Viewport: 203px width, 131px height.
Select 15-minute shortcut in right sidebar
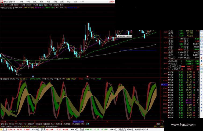pyautogui.click(x=201, y=82)
